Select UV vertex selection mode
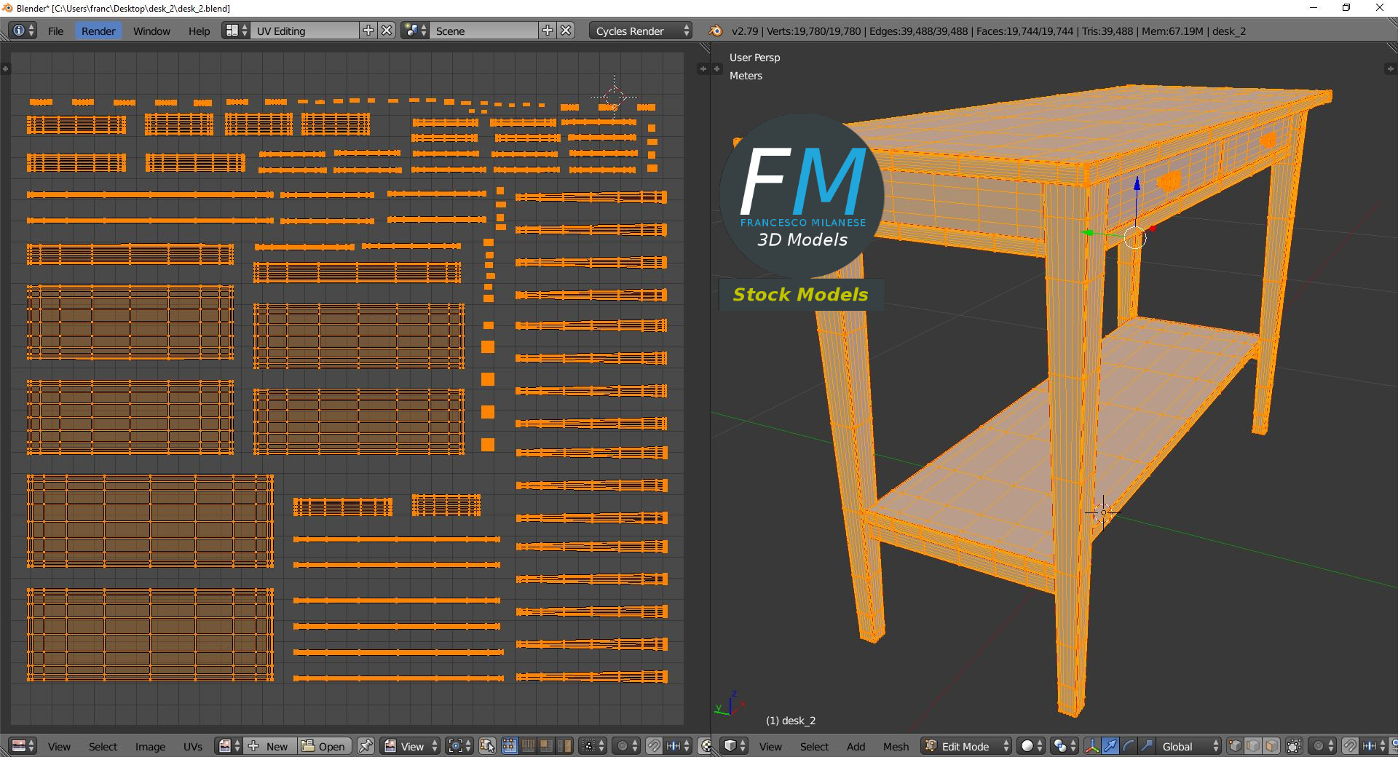1398x757 pixels. [x=510, y=746]
